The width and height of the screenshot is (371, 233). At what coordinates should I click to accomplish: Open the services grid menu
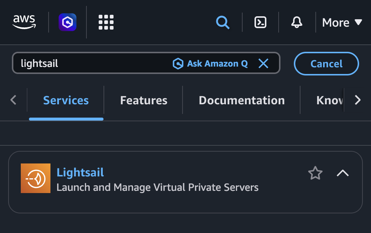[106, 22]
